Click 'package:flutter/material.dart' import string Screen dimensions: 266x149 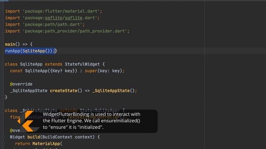point(61,11)
